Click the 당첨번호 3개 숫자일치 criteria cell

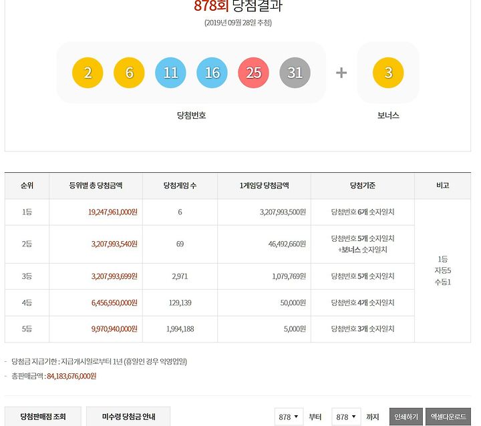363,329
